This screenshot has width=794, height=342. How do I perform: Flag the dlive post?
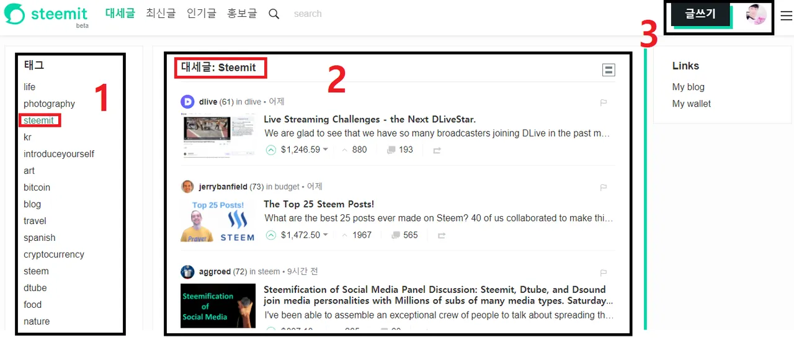pyautogui.click(x=604, y=103)
